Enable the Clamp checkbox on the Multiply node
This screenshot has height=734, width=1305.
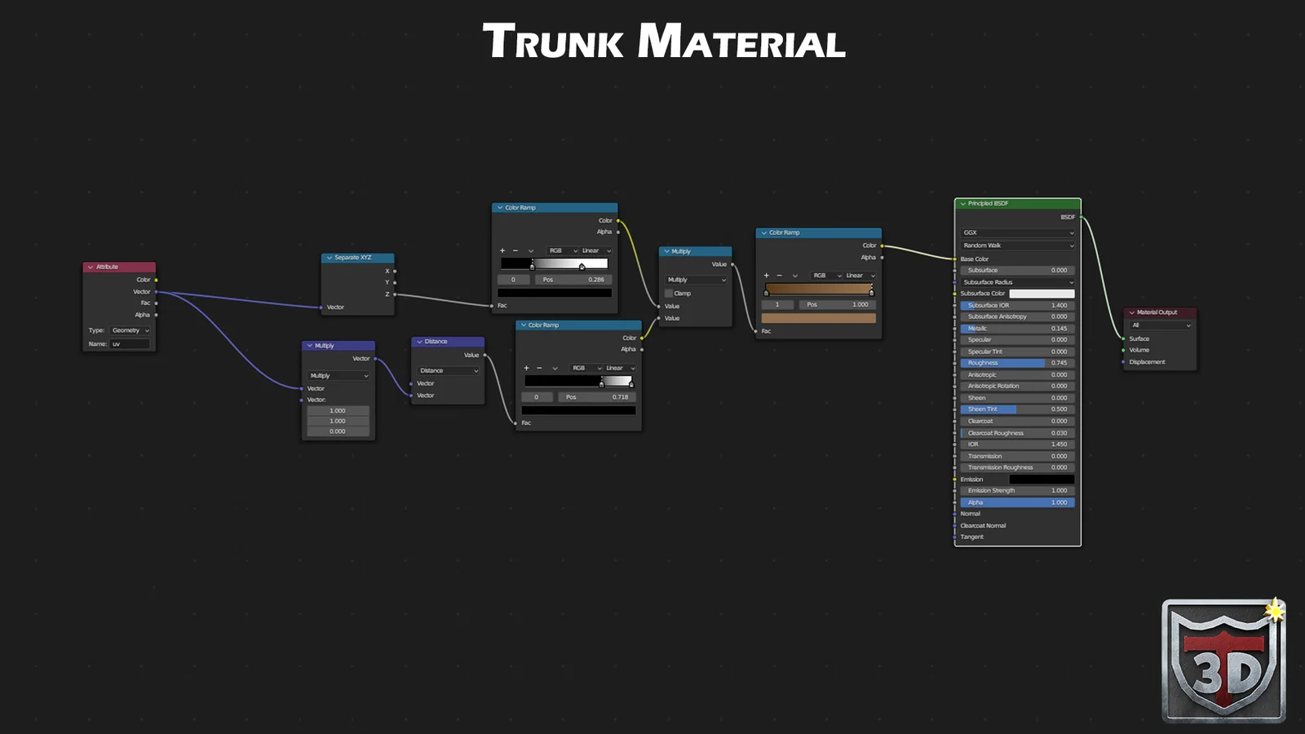coord(669,293)
